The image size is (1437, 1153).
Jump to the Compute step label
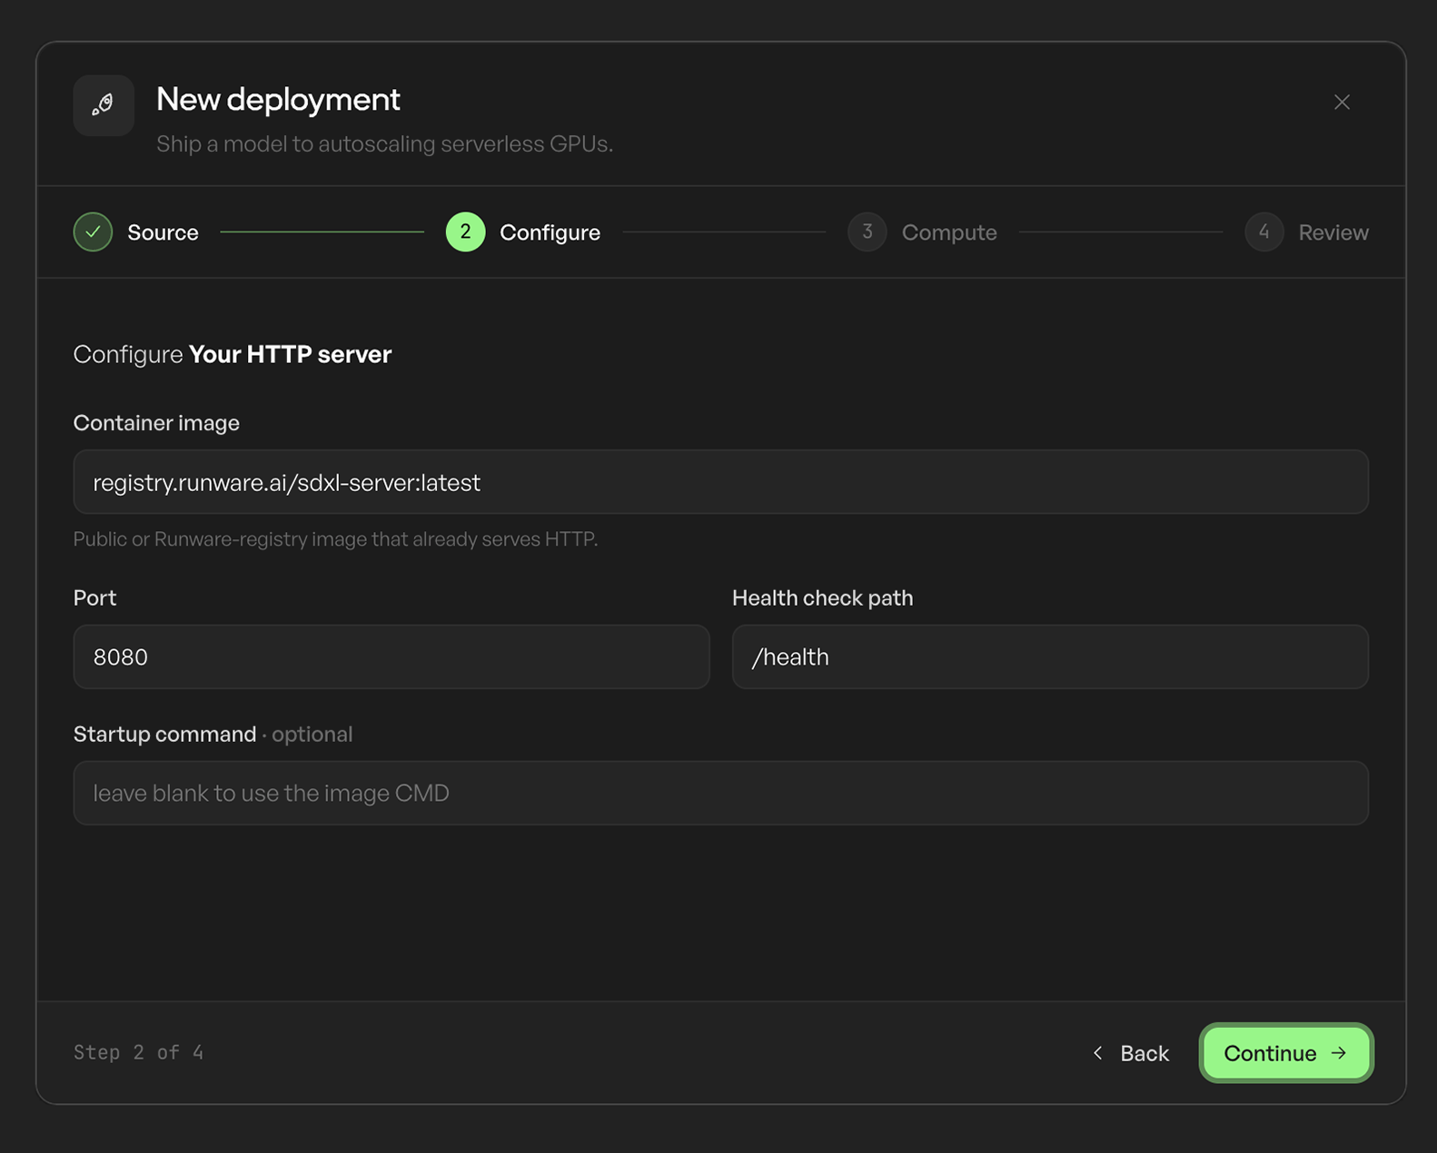(949, 232)
